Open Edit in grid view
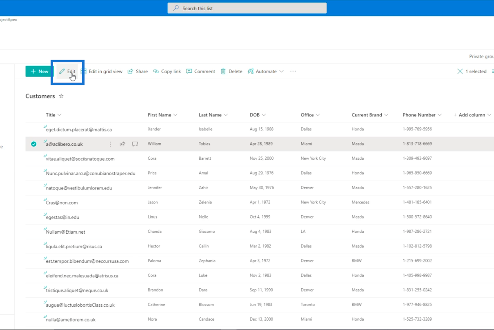 pyautogui.click(x=102, y=71)
